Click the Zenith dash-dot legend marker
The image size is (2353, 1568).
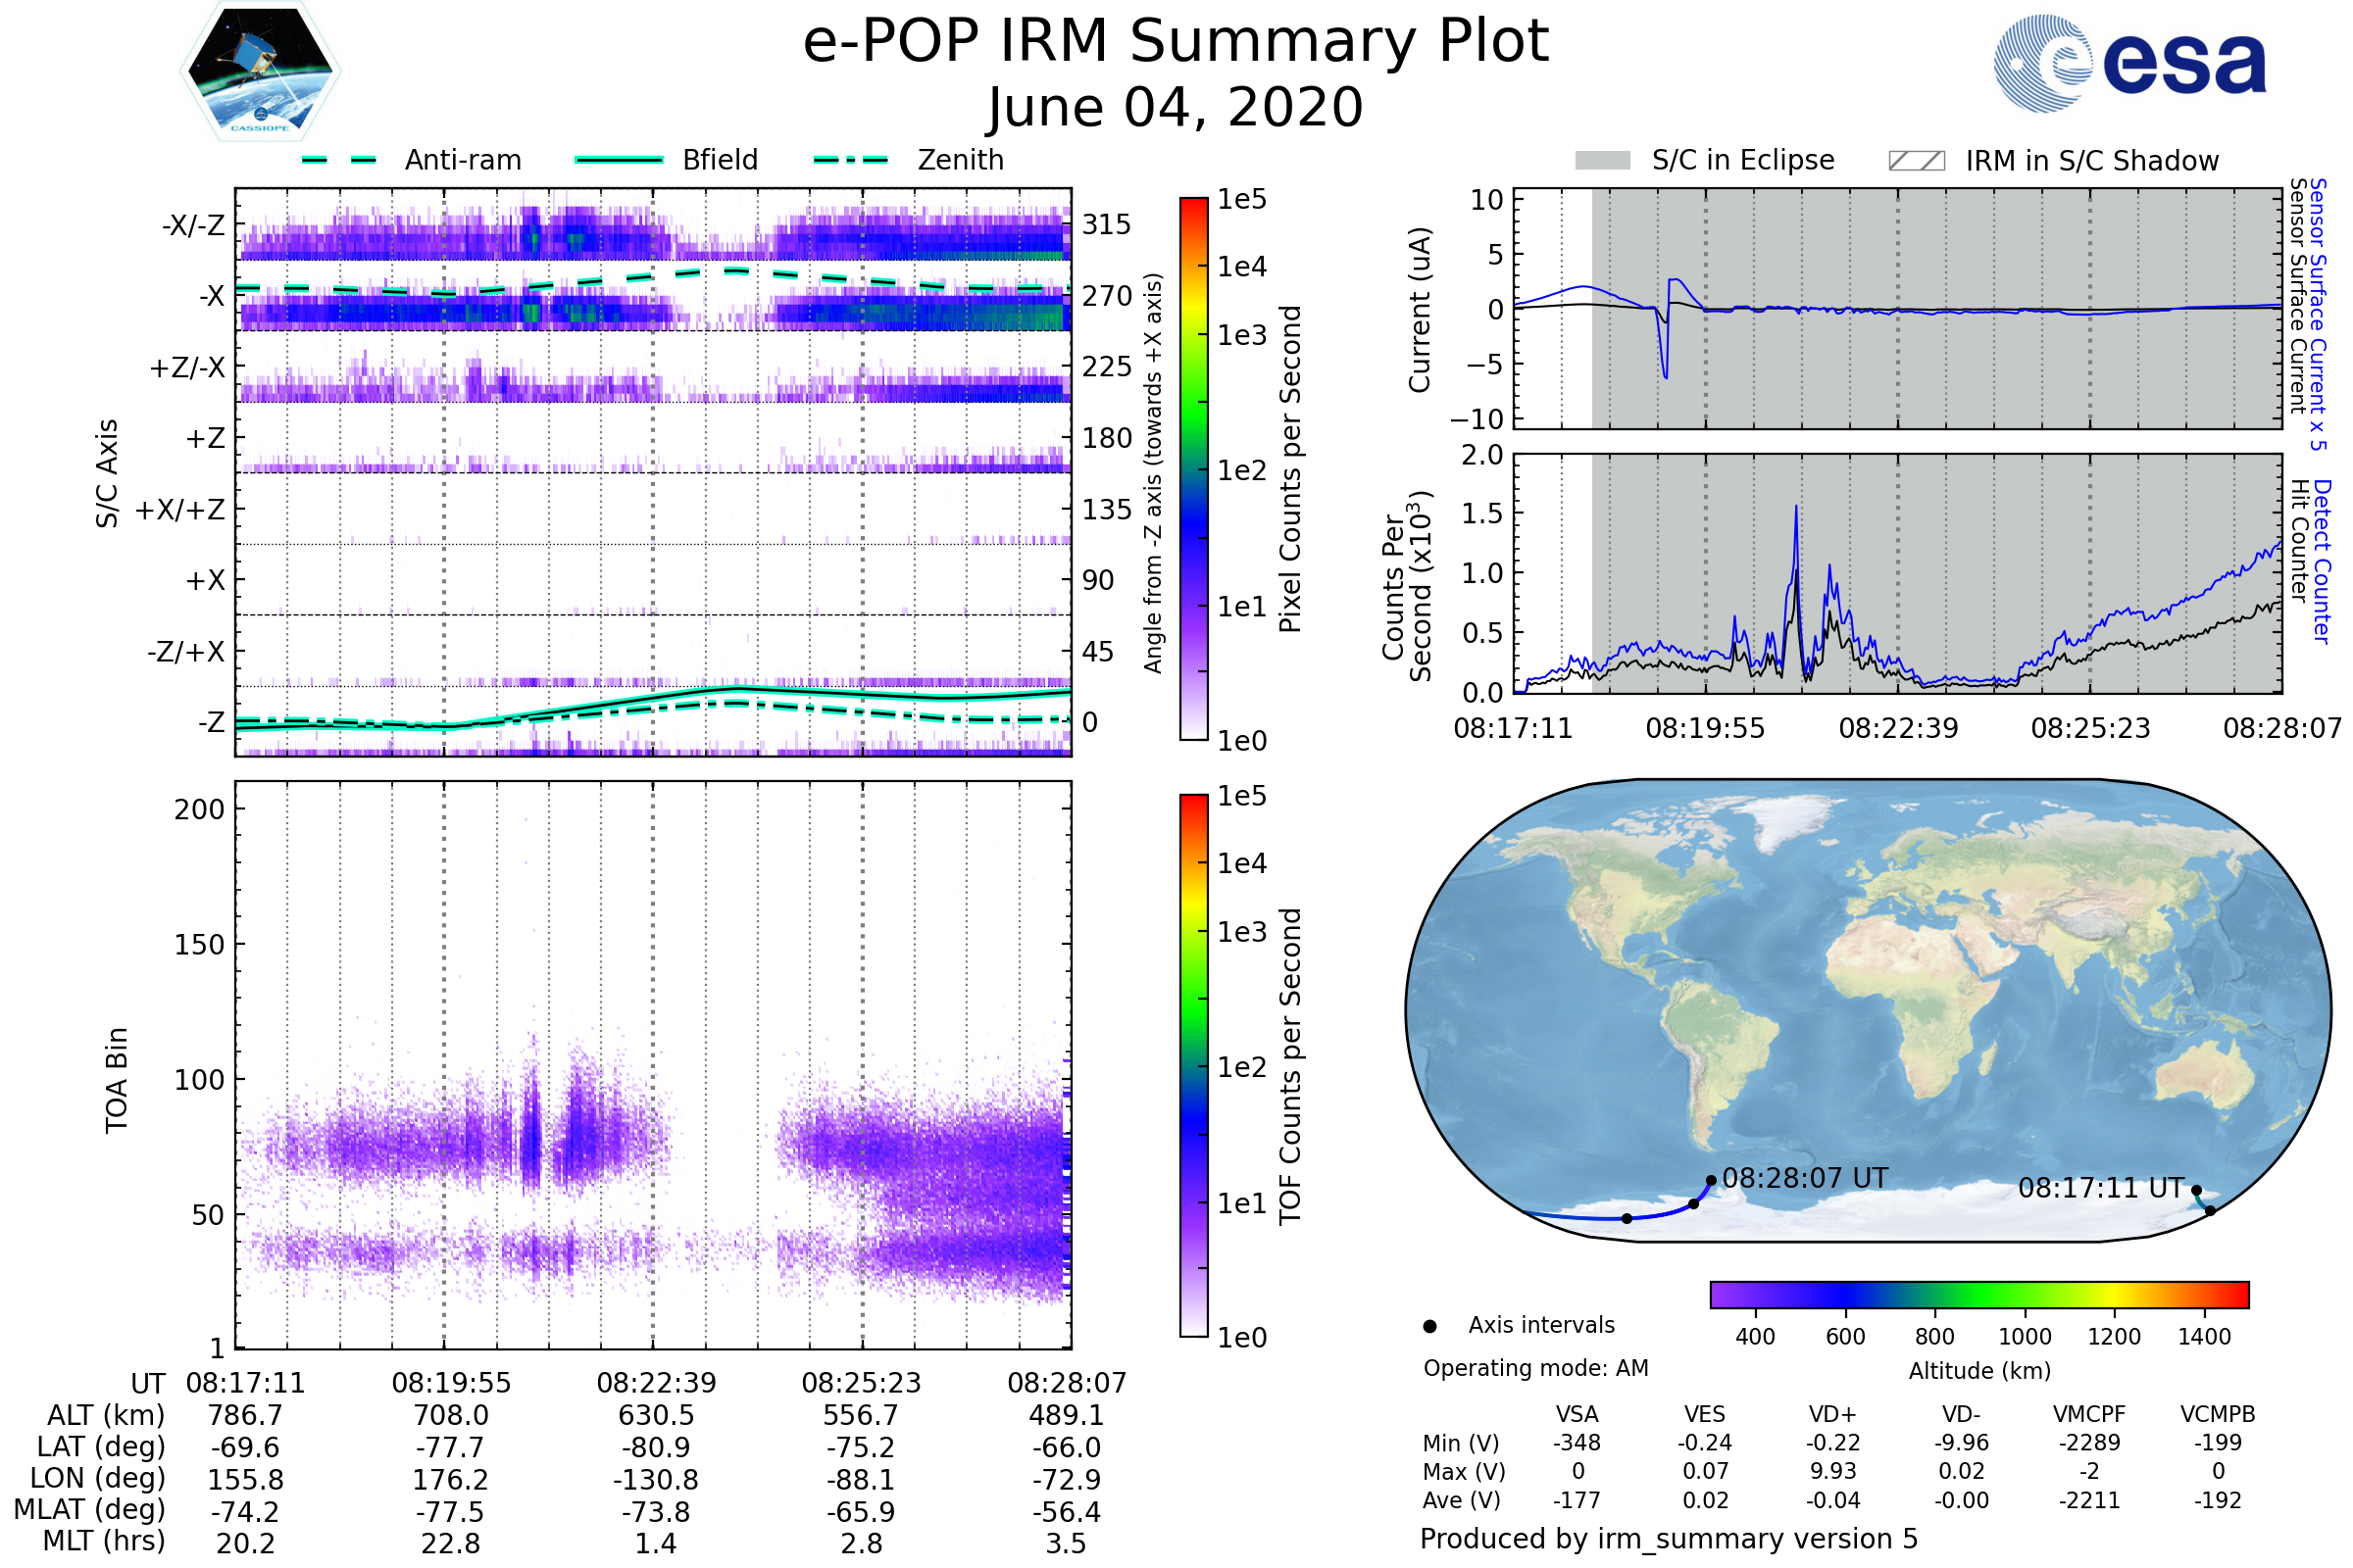click(x=851, y=160)
